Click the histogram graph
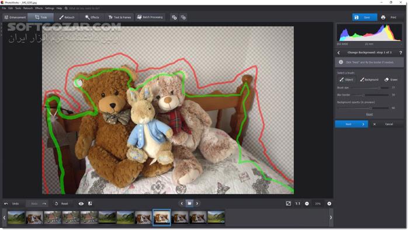The width and height of the screenshot is (409, 231). 369,33
